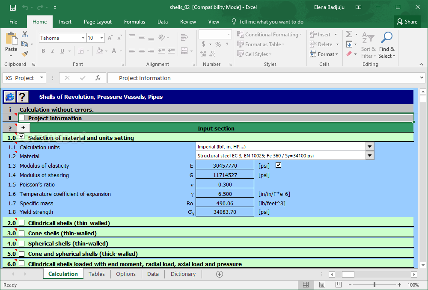Open Find & Select magnifier

click(x=386, y=45)
